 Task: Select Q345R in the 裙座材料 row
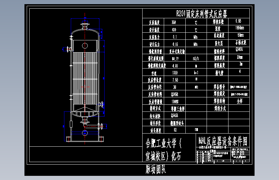click(239, 49)
